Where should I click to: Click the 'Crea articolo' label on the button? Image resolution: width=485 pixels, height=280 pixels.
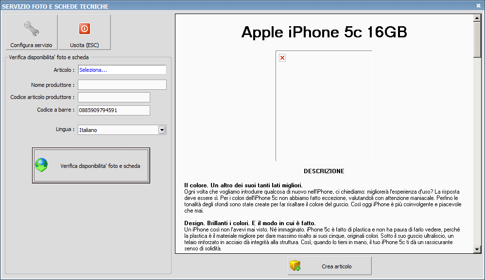click(336, 266)
